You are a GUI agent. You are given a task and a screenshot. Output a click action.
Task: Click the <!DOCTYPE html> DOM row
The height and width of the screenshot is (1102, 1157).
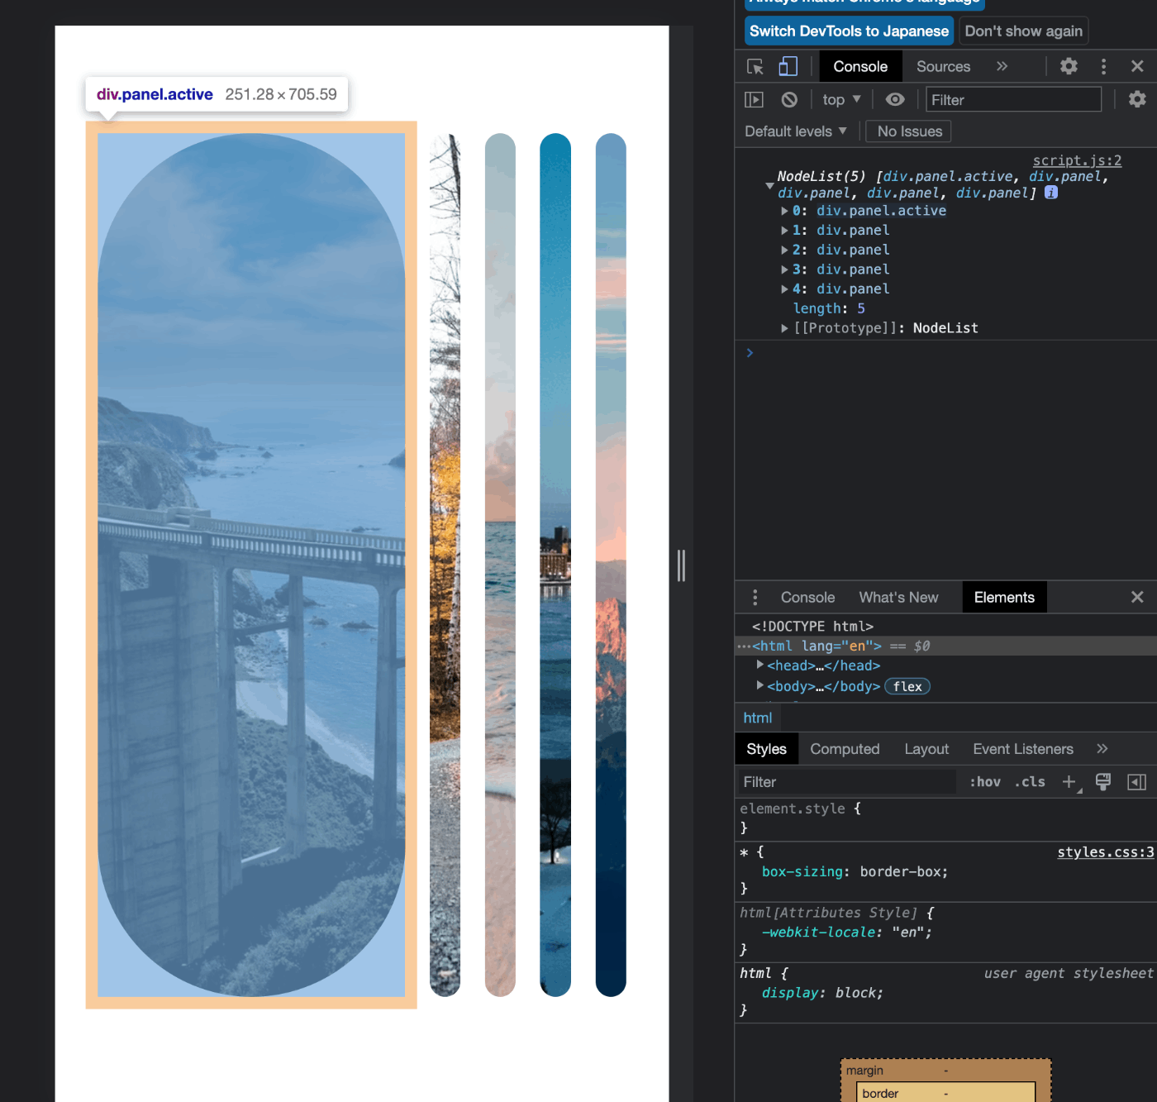[812, 627]
